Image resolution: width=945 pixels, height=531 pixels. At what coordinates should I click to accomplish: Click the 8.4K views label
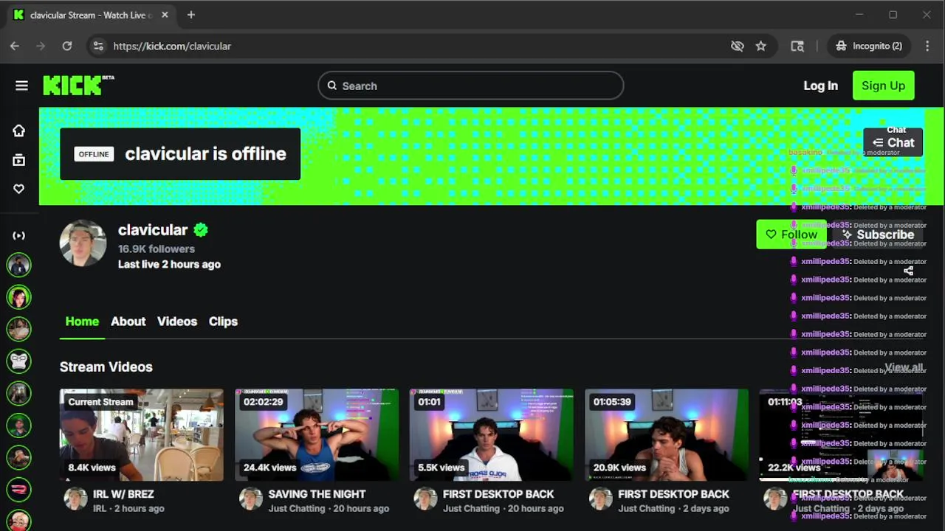pos(92,468)
